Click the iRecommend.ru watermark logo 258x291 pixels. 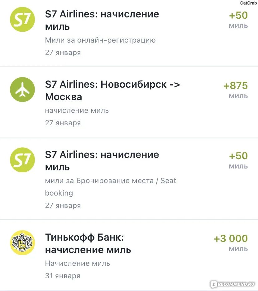(232, 284)
